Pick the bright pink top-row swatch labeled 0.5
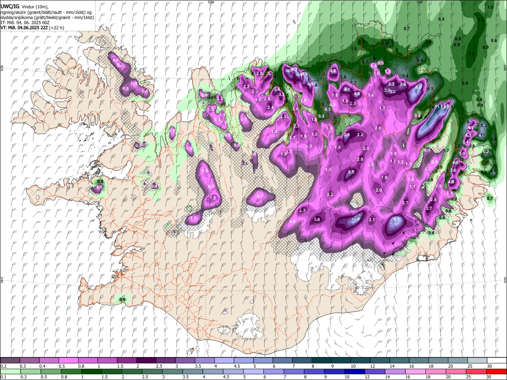This screenshot has width=507, height=380. tap(68, 360)
